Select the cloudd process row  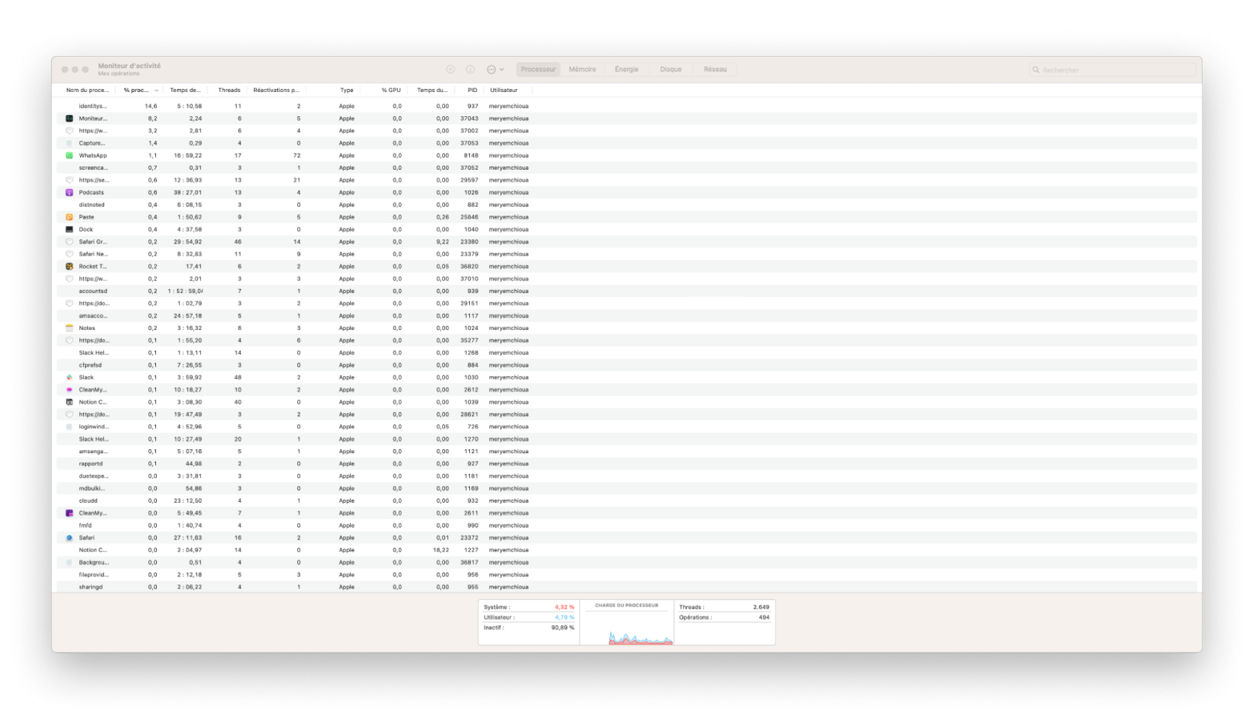627,500
